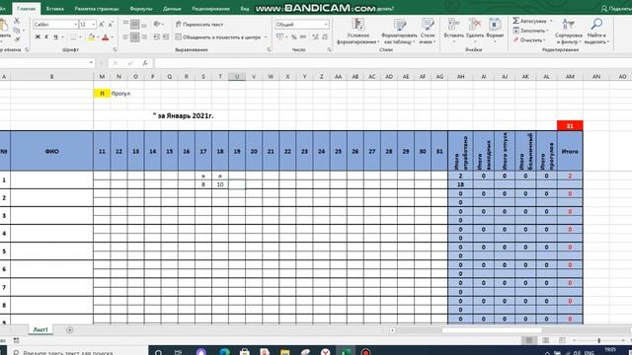
Task: Toggle center horizontal alignment
Action: (x=134, y=37)
